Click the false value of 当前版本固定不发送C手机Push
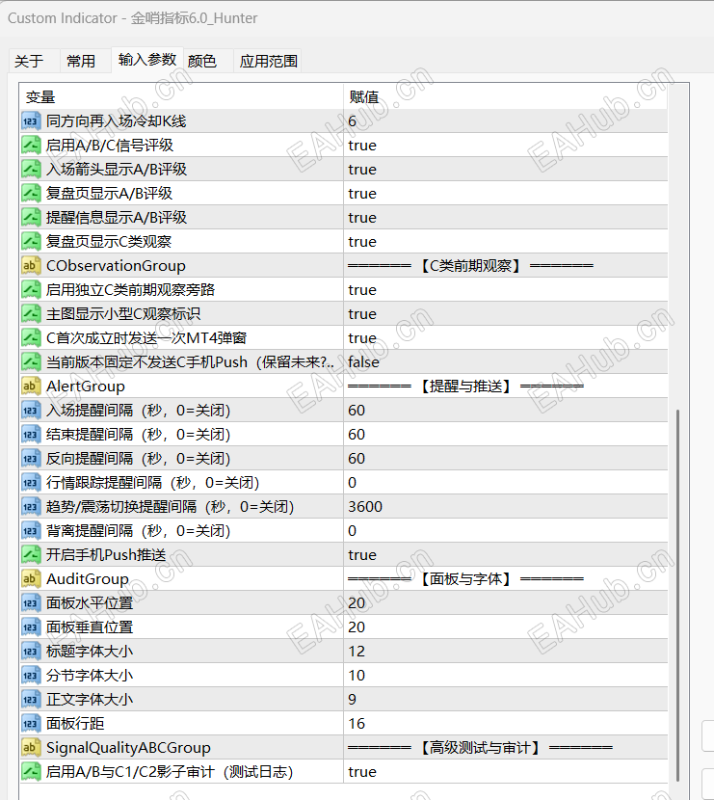This screenshot has height=800, width=714. 363,362
